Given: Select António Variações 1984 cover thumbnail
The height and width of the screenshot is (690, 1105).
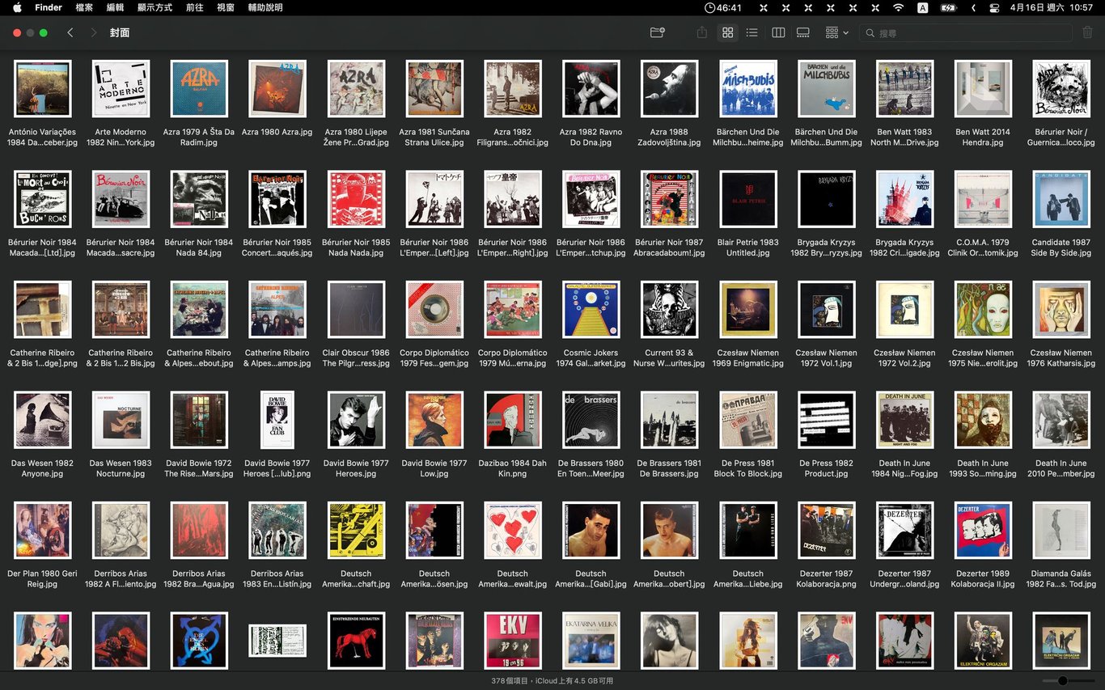Looking at the screenshot, I should point(43,88).
